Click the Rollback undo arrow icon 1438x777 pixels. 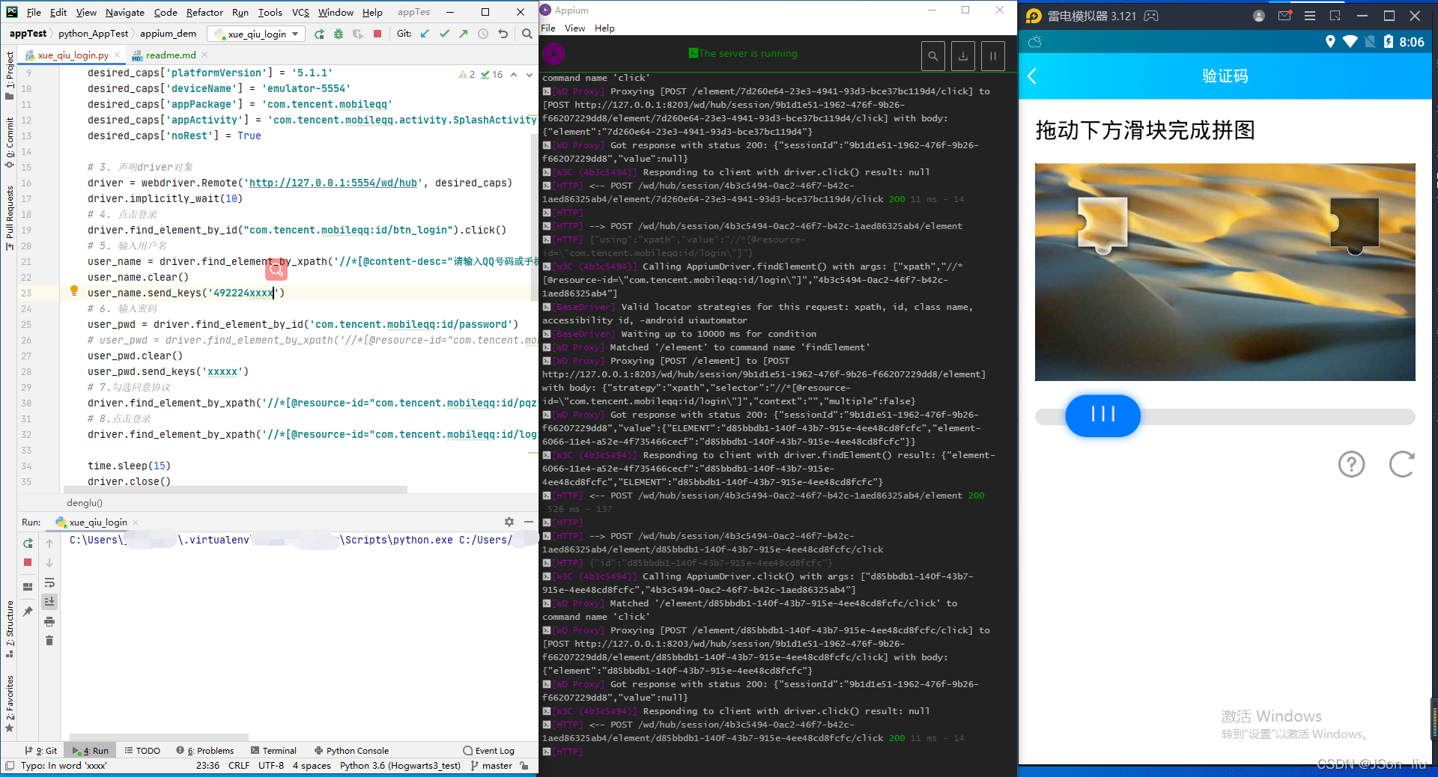point(503,34)
